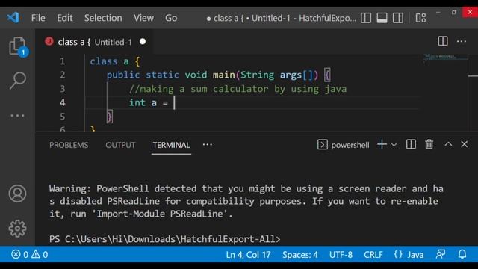Screen dimensions: 478x269
Task: Create a new terminal with plus icon
Action: (x=382, y=144)
